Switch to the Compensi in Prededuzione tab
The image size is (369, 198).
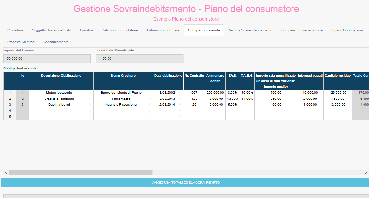(x=302, y=30)
